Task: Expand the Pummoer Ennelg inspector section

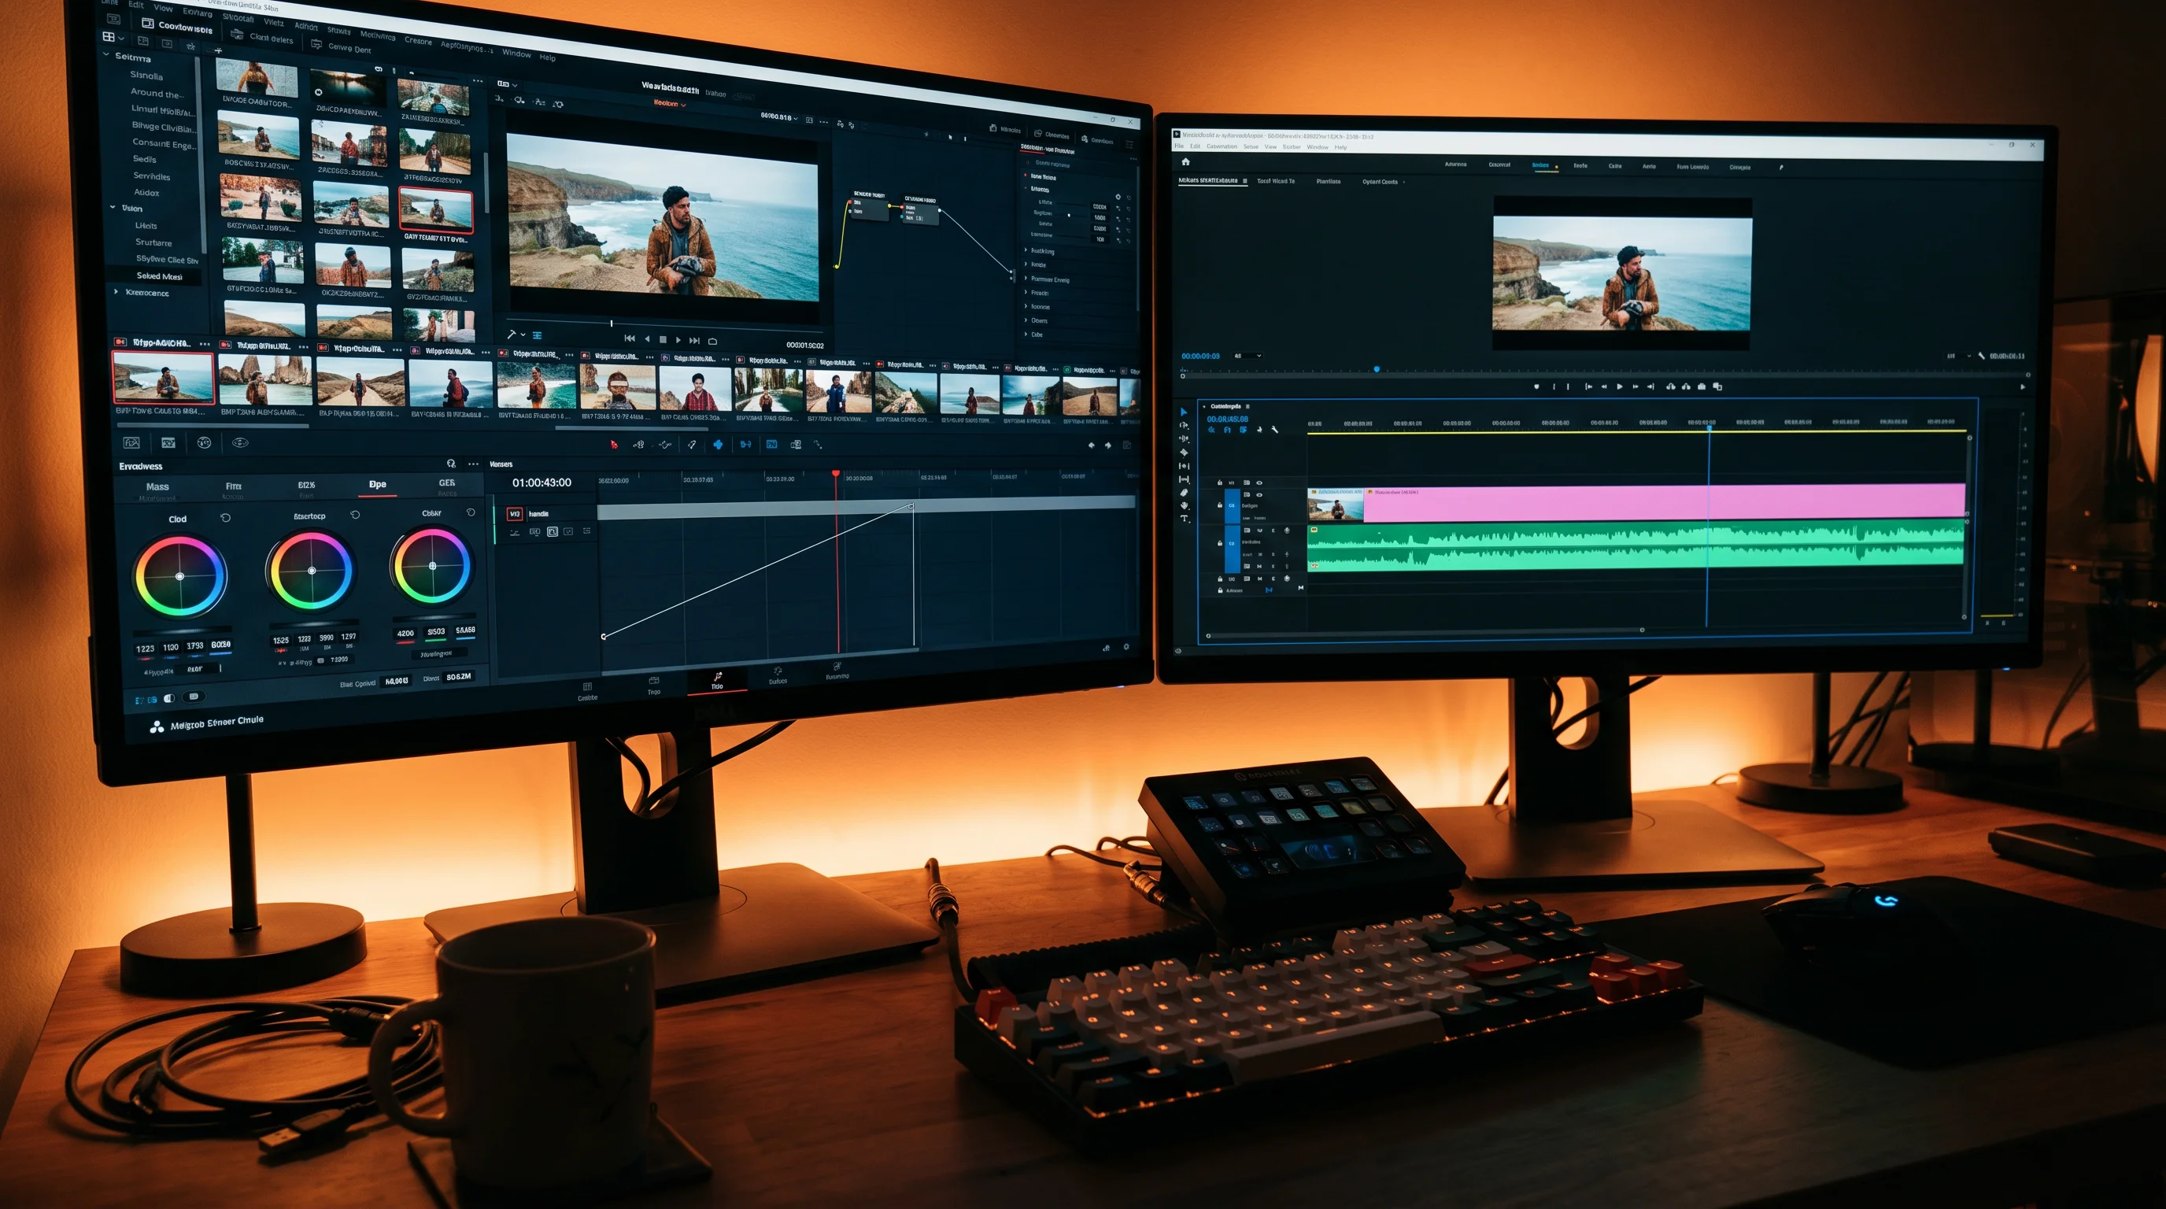Action: [1026, 279]
